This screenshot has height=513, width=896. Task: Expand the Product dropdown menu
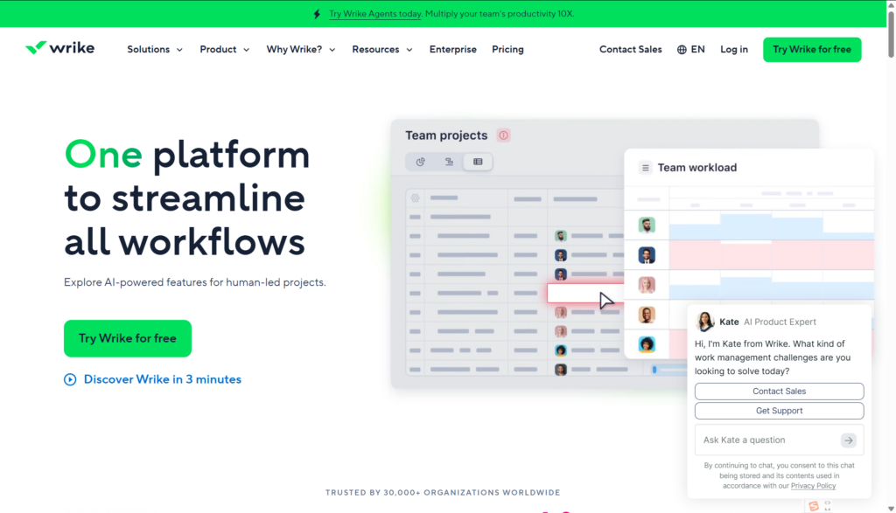[224, 50]
